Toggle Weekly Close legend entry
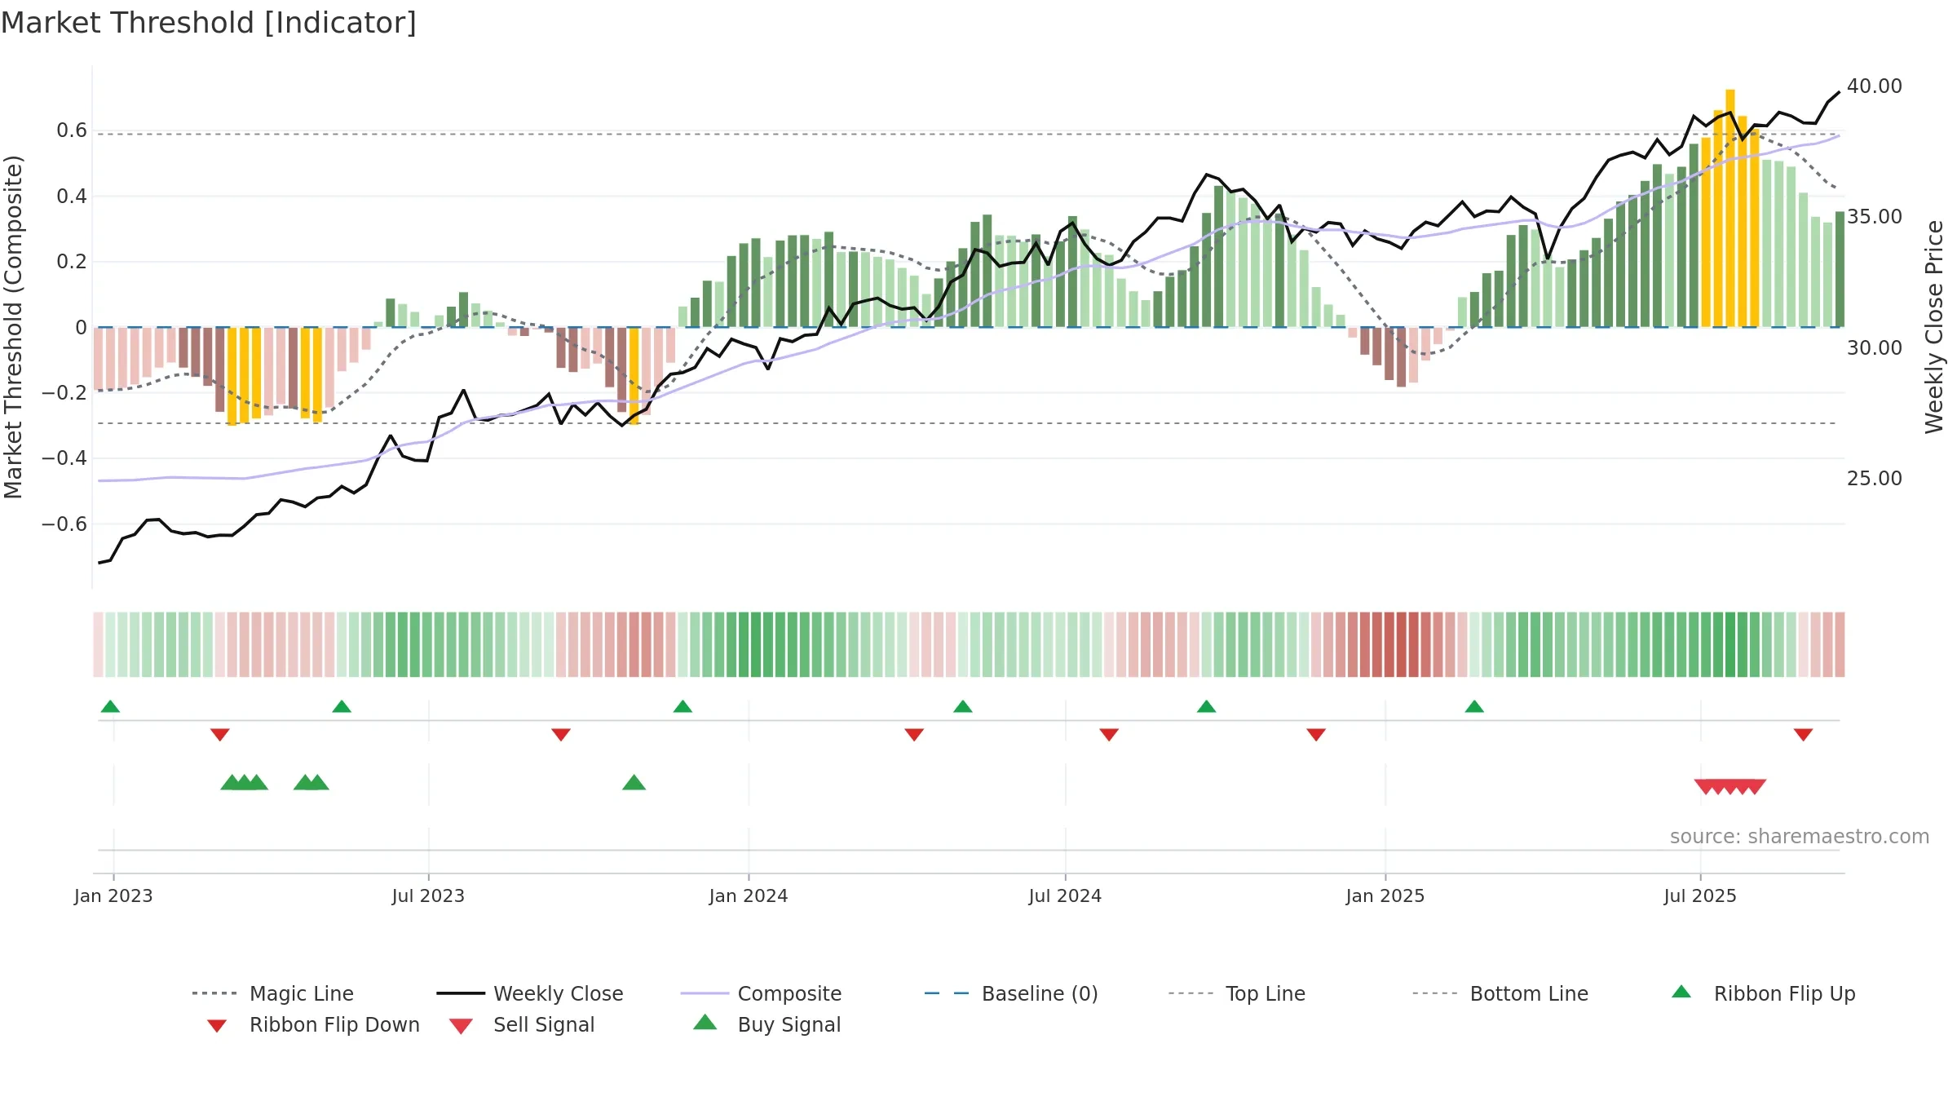1957x1101 pixels. tap(529, 993)
